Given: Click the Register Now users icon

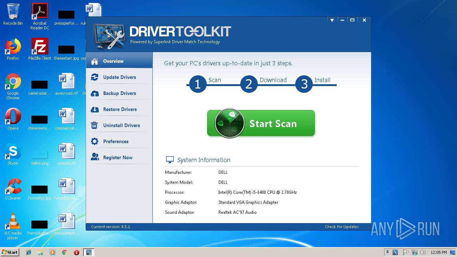Looking at the screenshot, I should point(95,157).
